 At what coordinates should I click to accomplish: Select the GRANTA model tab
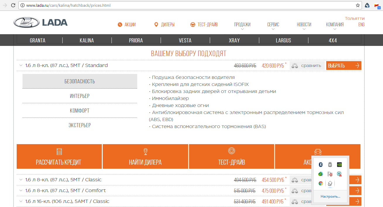coord(38,40)
